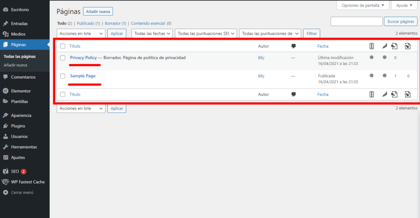Open the Privacy Policy page link
Screen dimensions: 420x218
(x=83, y=57)
